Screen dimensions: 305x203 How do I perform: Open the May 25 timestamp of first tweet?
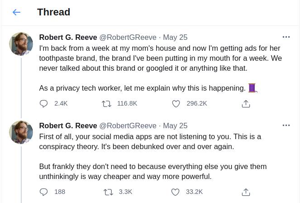(x=175, y=37)
